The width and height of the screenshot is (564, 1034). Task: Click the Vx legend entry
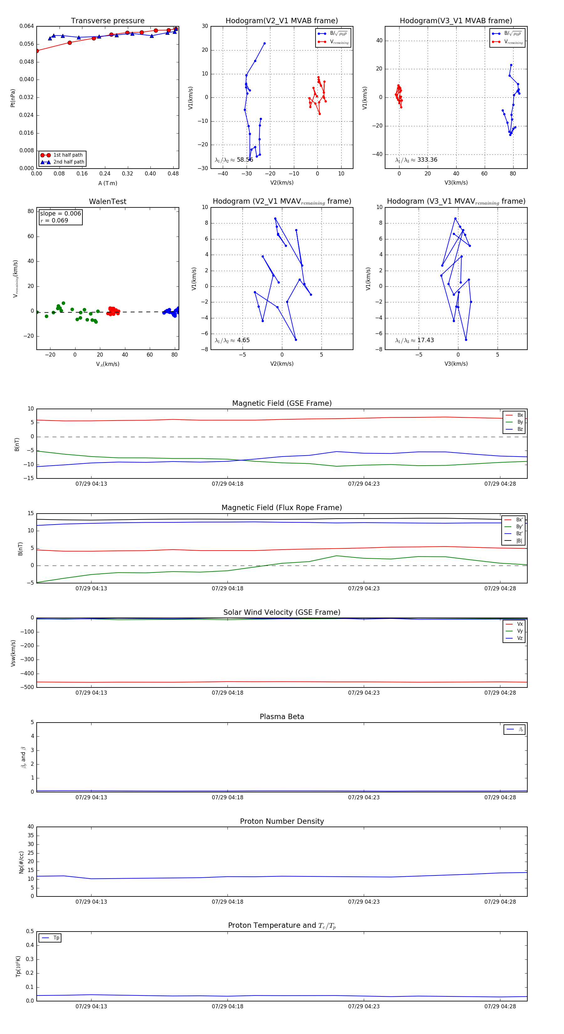pyautogui.click(x=514, y=624)
